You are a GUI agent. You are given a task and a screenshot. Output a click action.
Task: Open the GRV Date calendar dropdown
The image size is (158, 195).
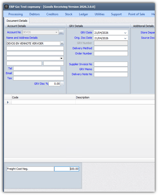tap(125, 33)
